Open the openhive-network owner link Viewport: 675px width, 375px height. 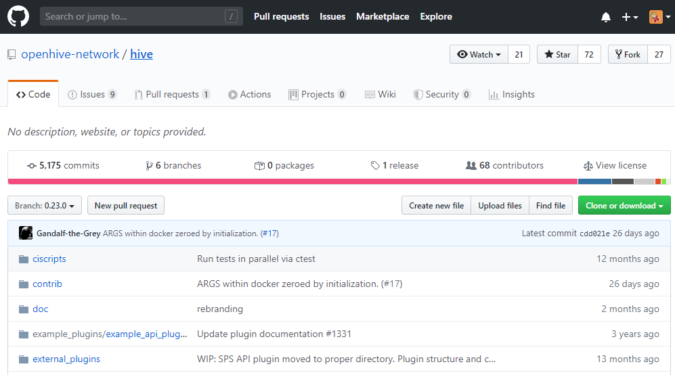point(70,54)
